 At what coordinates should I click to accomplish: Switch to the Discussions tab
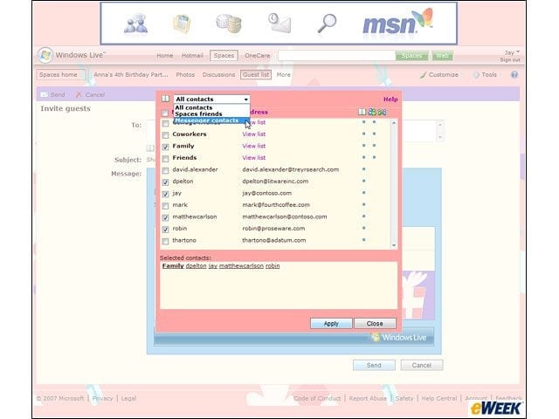point(218,75)
